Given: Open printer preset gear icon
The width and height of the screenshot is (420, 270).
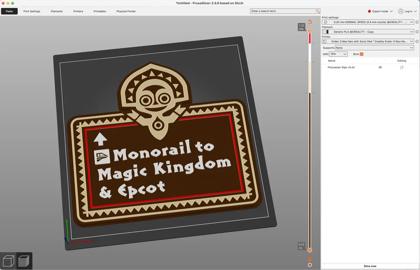Looking at the screenshot, I should 417,41.
